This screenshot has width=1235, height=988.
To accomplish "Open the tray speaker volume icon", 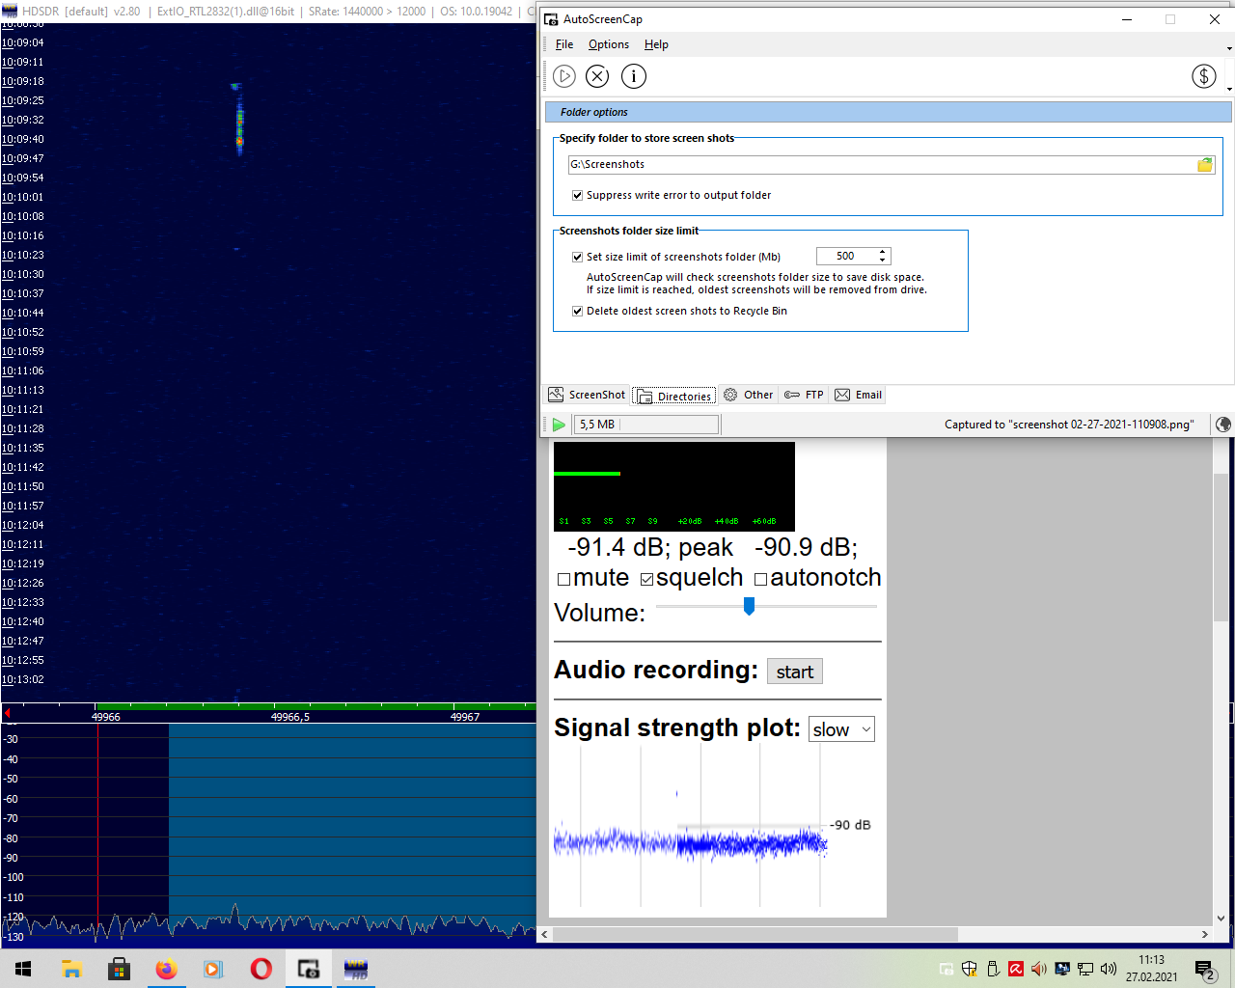I will coord(1109,969).
